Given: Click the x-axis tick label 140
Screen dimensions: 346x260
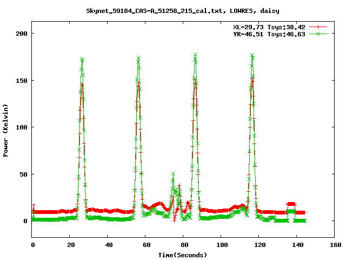Looking at the screenshot, I should (298, 245).
